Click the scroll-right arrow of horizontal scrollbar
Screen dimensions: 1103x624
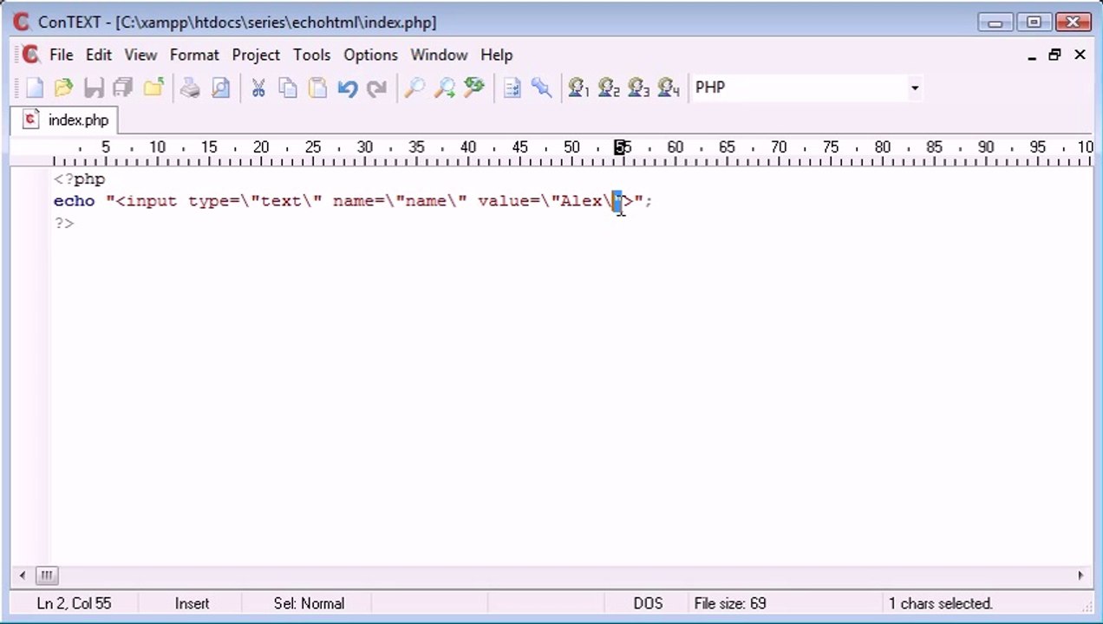1080,575
